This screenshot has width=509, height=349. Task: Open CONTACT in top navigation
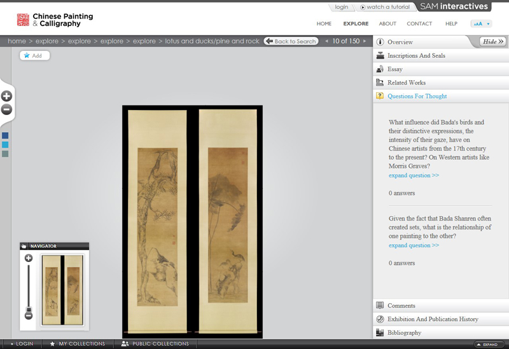(x=419, y=24)
